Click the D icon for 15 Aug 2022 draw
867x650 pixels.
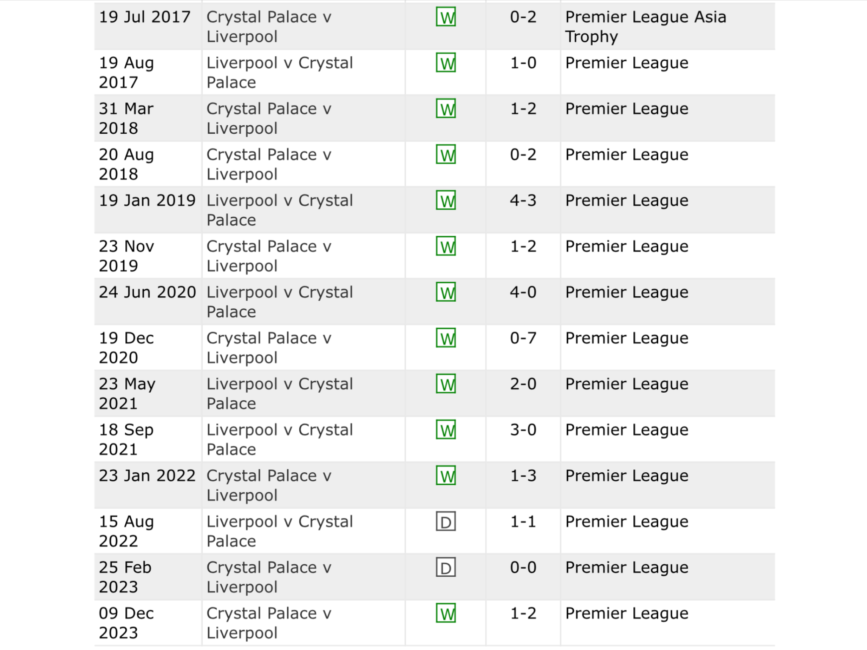(x=446, y=522)
